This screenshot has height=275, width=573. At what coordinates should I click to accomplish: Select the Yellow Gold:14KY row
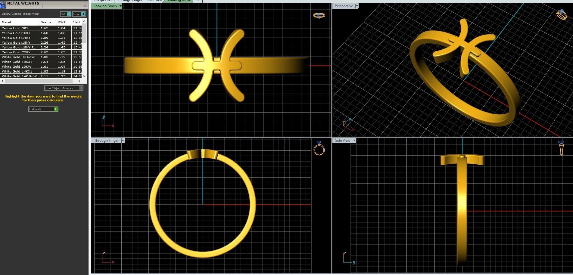tap(41, 38)
